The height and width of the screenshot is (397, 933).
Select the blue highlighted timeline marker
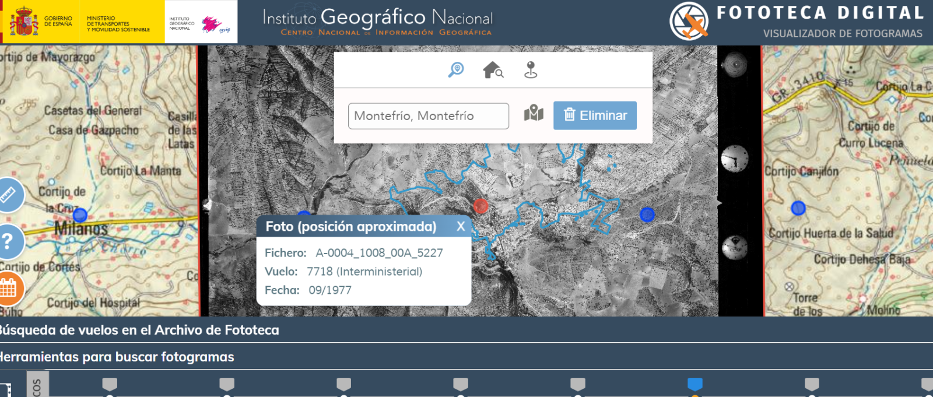click(695, 384)
